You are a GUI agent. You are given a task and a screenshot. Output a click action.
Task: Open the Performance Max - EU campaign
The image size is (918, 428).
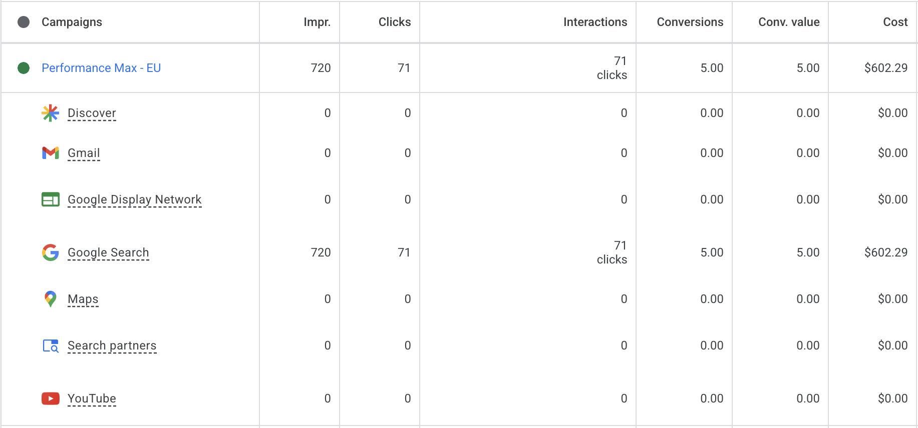point(101,68)
